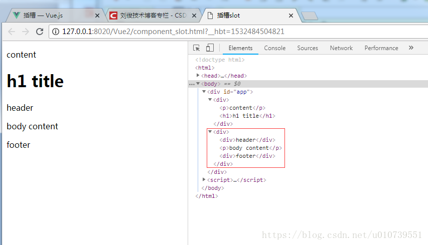Viewport: 428px width, 245px height.
Task: Expand the script node
Action: [x=204, y=179]
